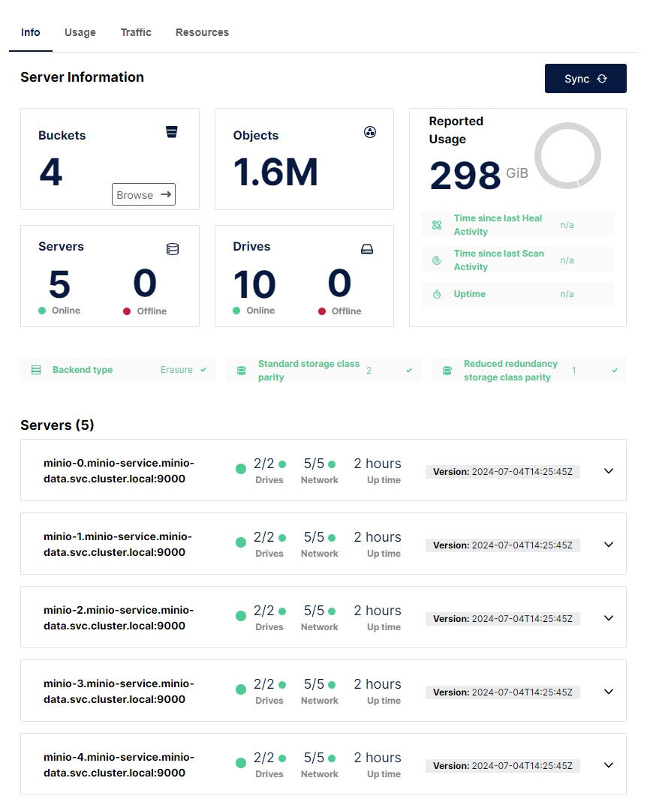Click the Backend type icon
The height and width of the screenshot is (808, 650).
(36, 370)
